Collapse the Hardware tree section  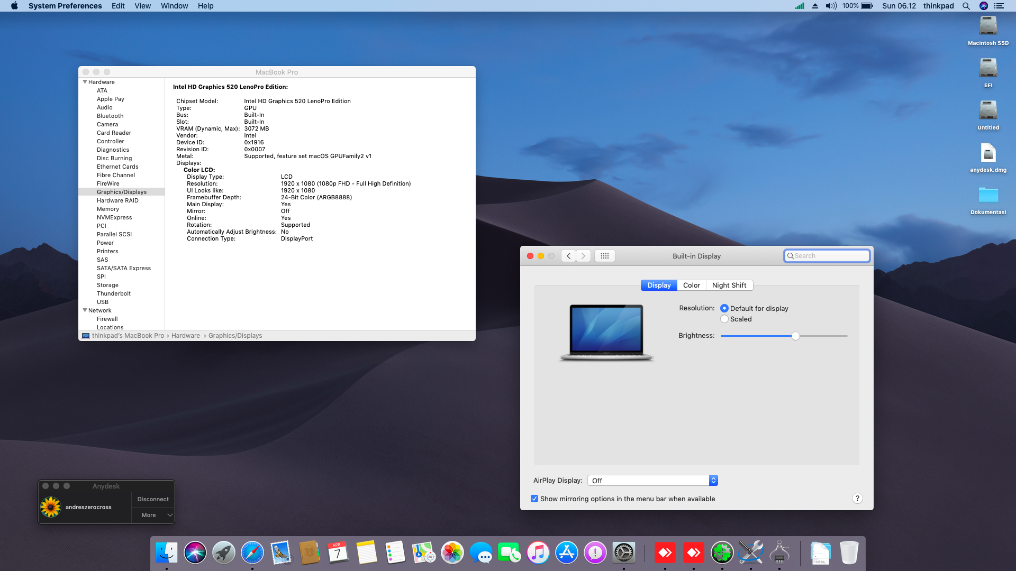tap(85, 82)
